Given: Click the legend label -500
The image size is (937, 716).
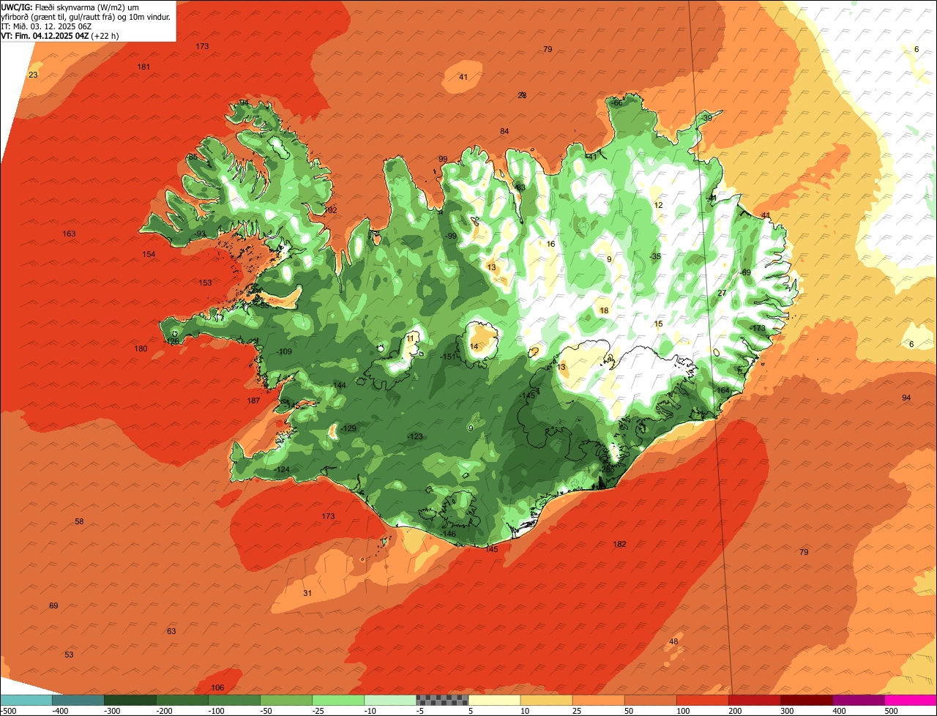Looking at the screenshot, I should (x=8, y=711).
